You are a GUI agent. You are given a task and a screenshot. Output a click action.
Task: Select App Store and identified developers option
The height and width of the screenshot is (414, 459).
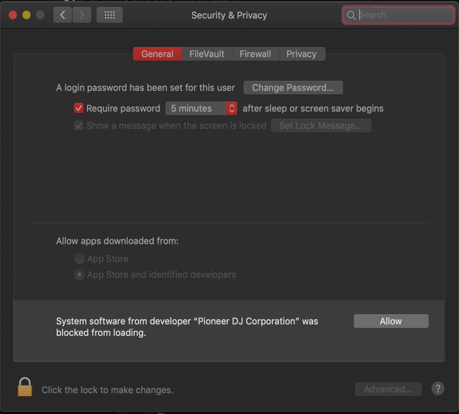pyautogui.click(x=79, y=274)
